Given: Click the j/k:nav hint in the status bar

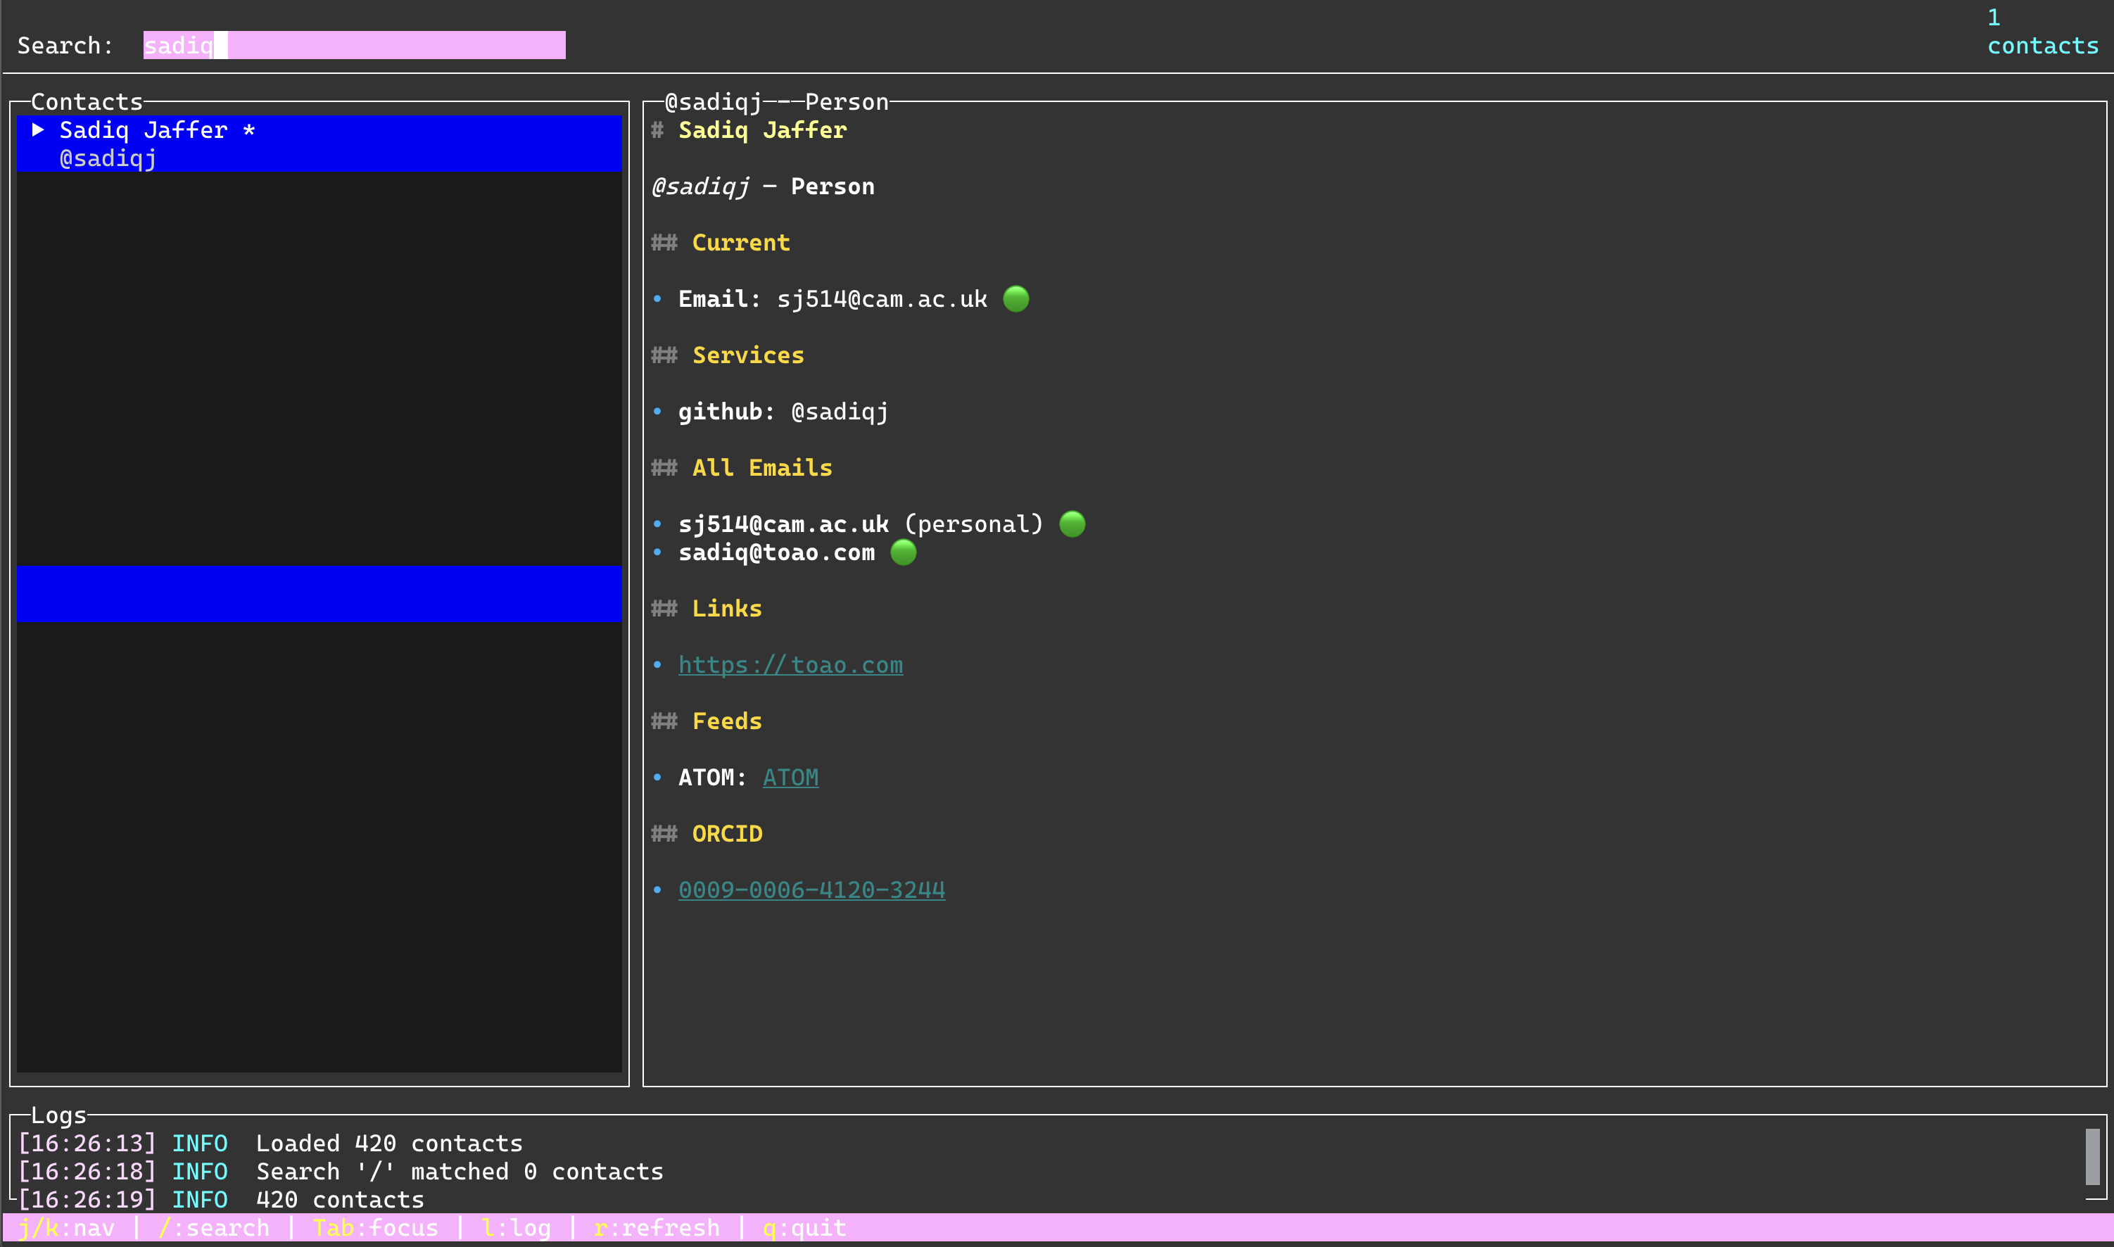Looking at the screenshot, I should click(x=68, y=1228).
